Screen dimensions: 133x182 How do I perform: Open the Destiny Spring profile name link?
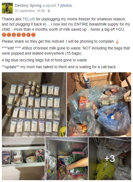[28, 5]
